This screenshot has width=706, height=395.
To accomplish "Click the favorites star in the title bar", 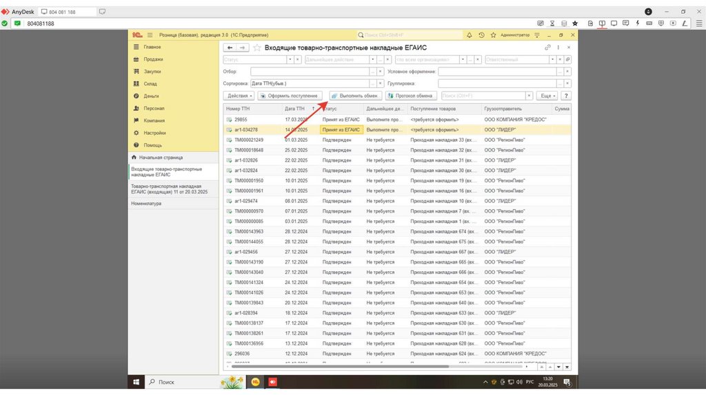I will pyautogui.click(x=492, y=34).
